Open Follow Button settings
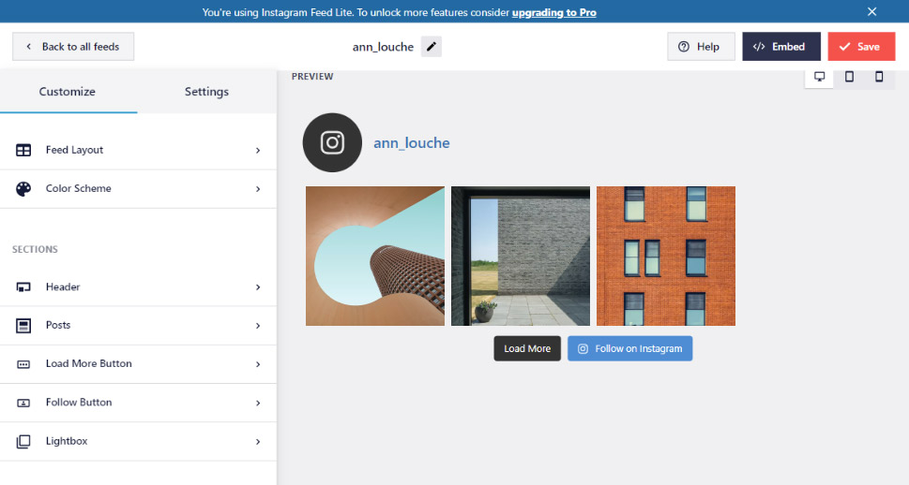Screen dimensions: 909x485 [x=138, y=403]
